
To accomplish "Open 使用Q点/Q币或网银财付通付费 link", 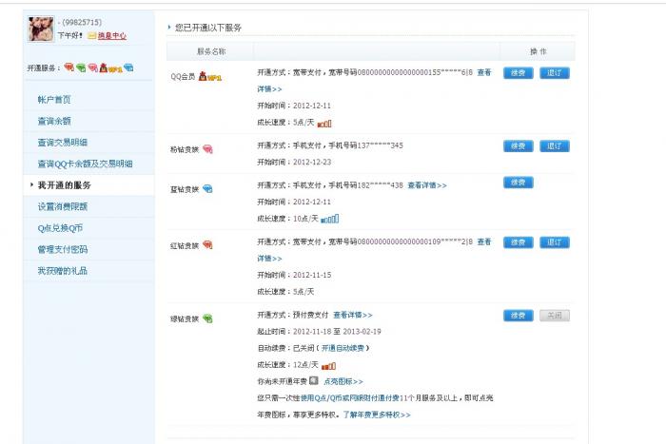I will (349, 398).
